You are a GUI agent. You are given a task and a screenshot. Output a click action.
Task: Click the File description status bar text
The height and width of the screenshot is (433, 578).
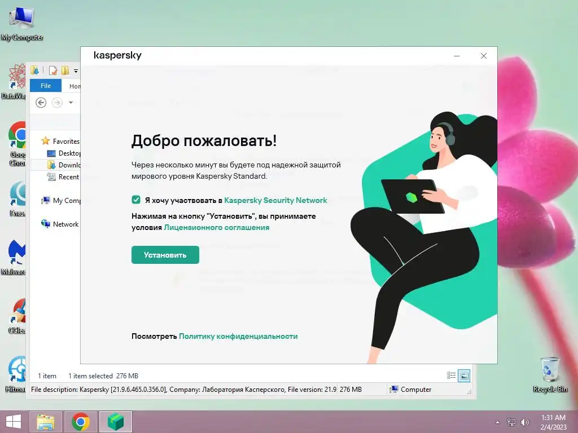183,389
